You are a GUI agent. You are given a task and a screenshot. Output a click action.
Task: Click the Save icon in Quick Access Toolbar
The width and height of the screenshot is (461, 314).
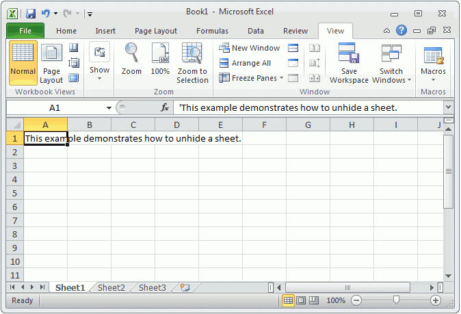click(x=31, y=13)
